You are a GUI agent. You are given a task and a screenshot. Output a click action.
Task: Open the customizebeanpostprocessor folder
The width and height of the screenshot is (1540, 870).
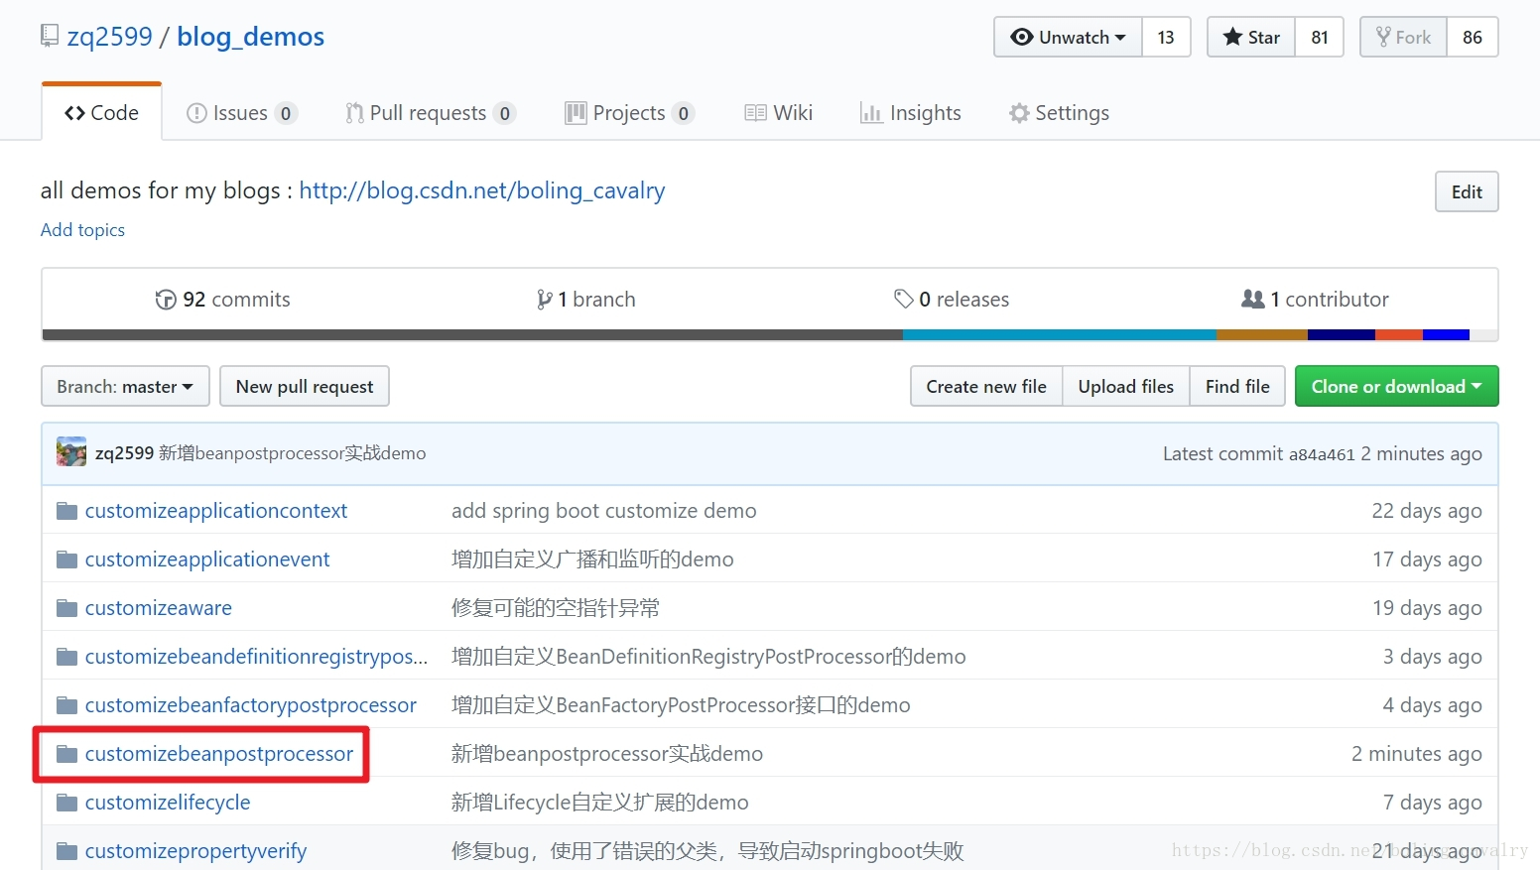tap(219, 754)
